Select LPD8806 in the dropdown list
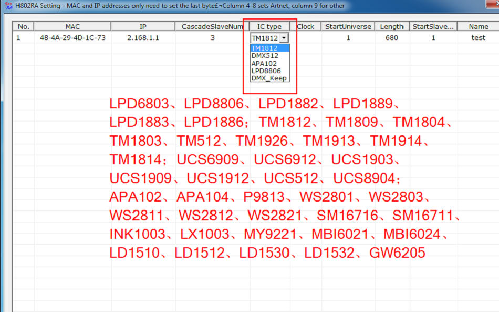The image size is (499, 312). [x=270, y=71]
